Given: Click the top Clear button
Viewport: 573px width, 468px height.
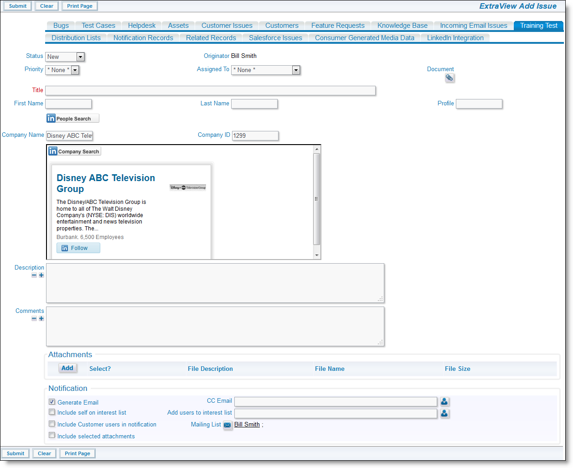Looking at the screenshot, I should pos(46,6).
